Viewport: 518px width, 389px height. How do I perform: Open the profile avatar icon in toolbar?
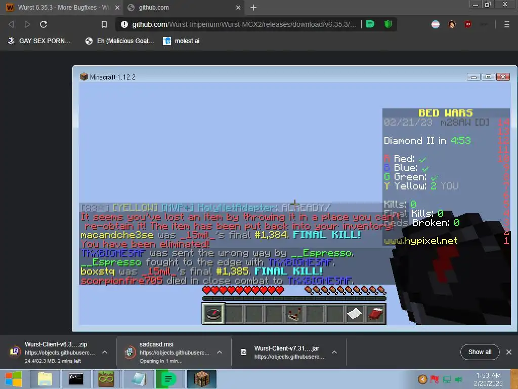452,24
